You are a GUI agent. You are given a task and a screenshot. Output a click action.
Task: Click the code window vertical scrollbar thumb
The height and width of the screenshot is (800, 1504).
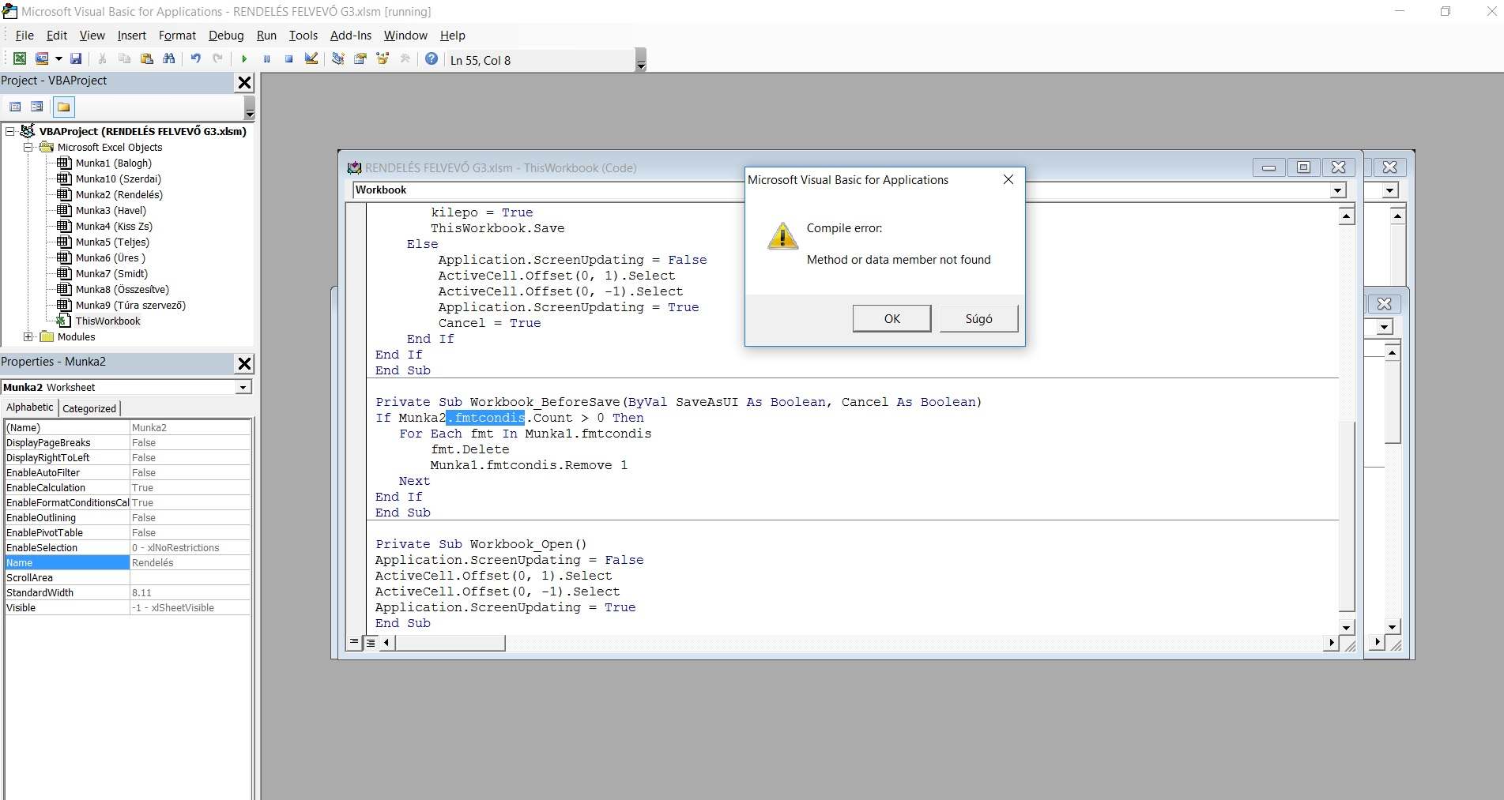click(x=1347, y=516)
